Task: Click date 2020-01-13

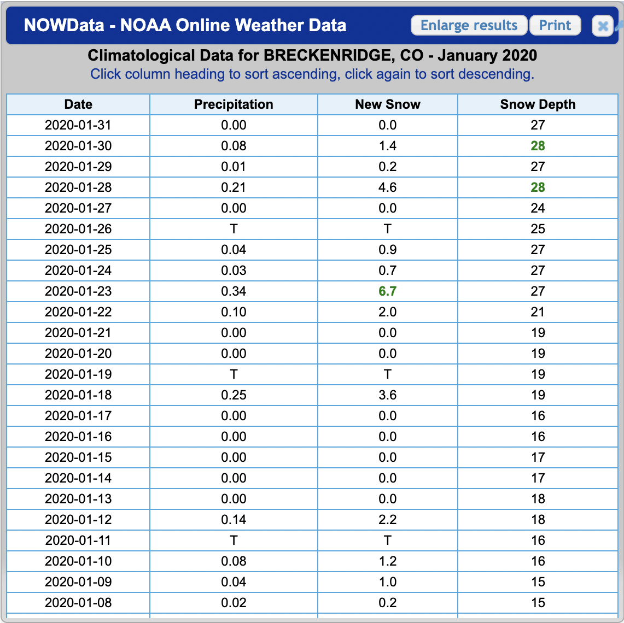Action: pos(78,499)
